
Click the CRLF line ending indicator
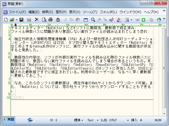[x=113, y=120]
